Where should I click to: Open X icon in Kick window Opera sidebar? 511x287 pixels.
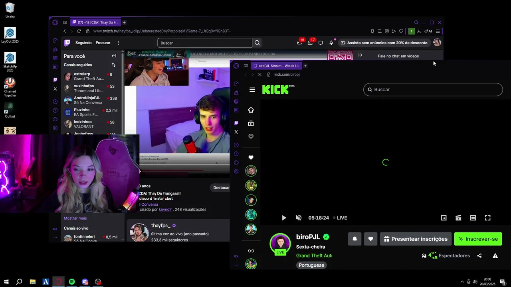pos(236,132)
